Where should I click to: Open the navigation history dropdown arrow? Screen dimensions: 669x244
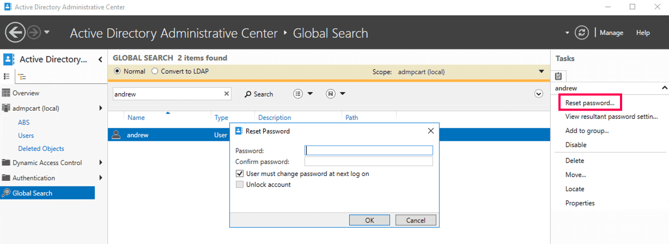click(x=47, y=32)
